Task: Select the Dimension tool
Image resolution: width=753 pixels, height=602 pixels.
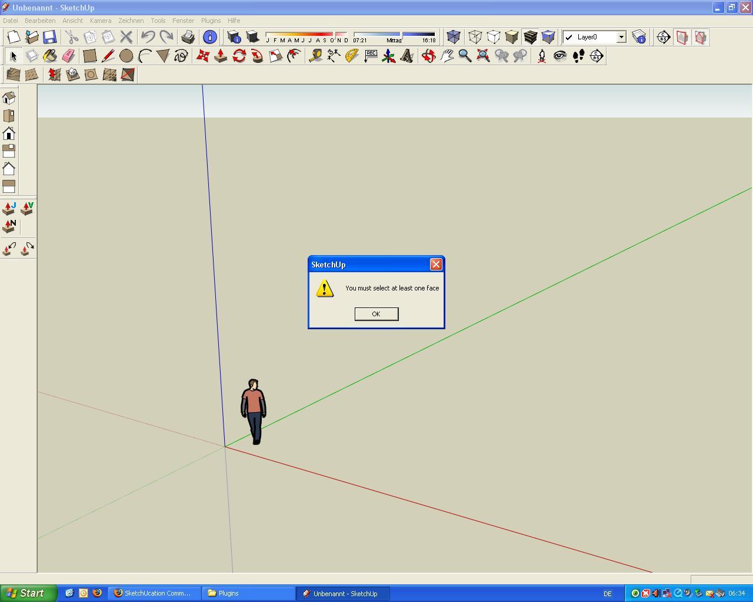Action: 334,56
